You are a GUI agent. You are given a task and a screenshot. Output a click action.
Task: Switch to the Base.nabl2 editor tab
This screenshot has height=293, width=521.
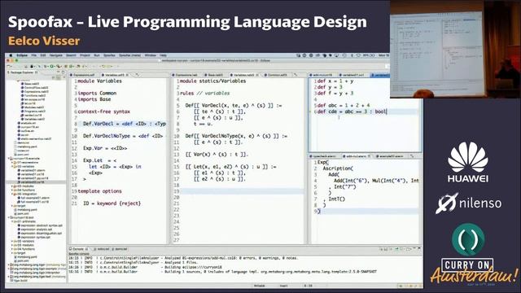pos(213,75)
